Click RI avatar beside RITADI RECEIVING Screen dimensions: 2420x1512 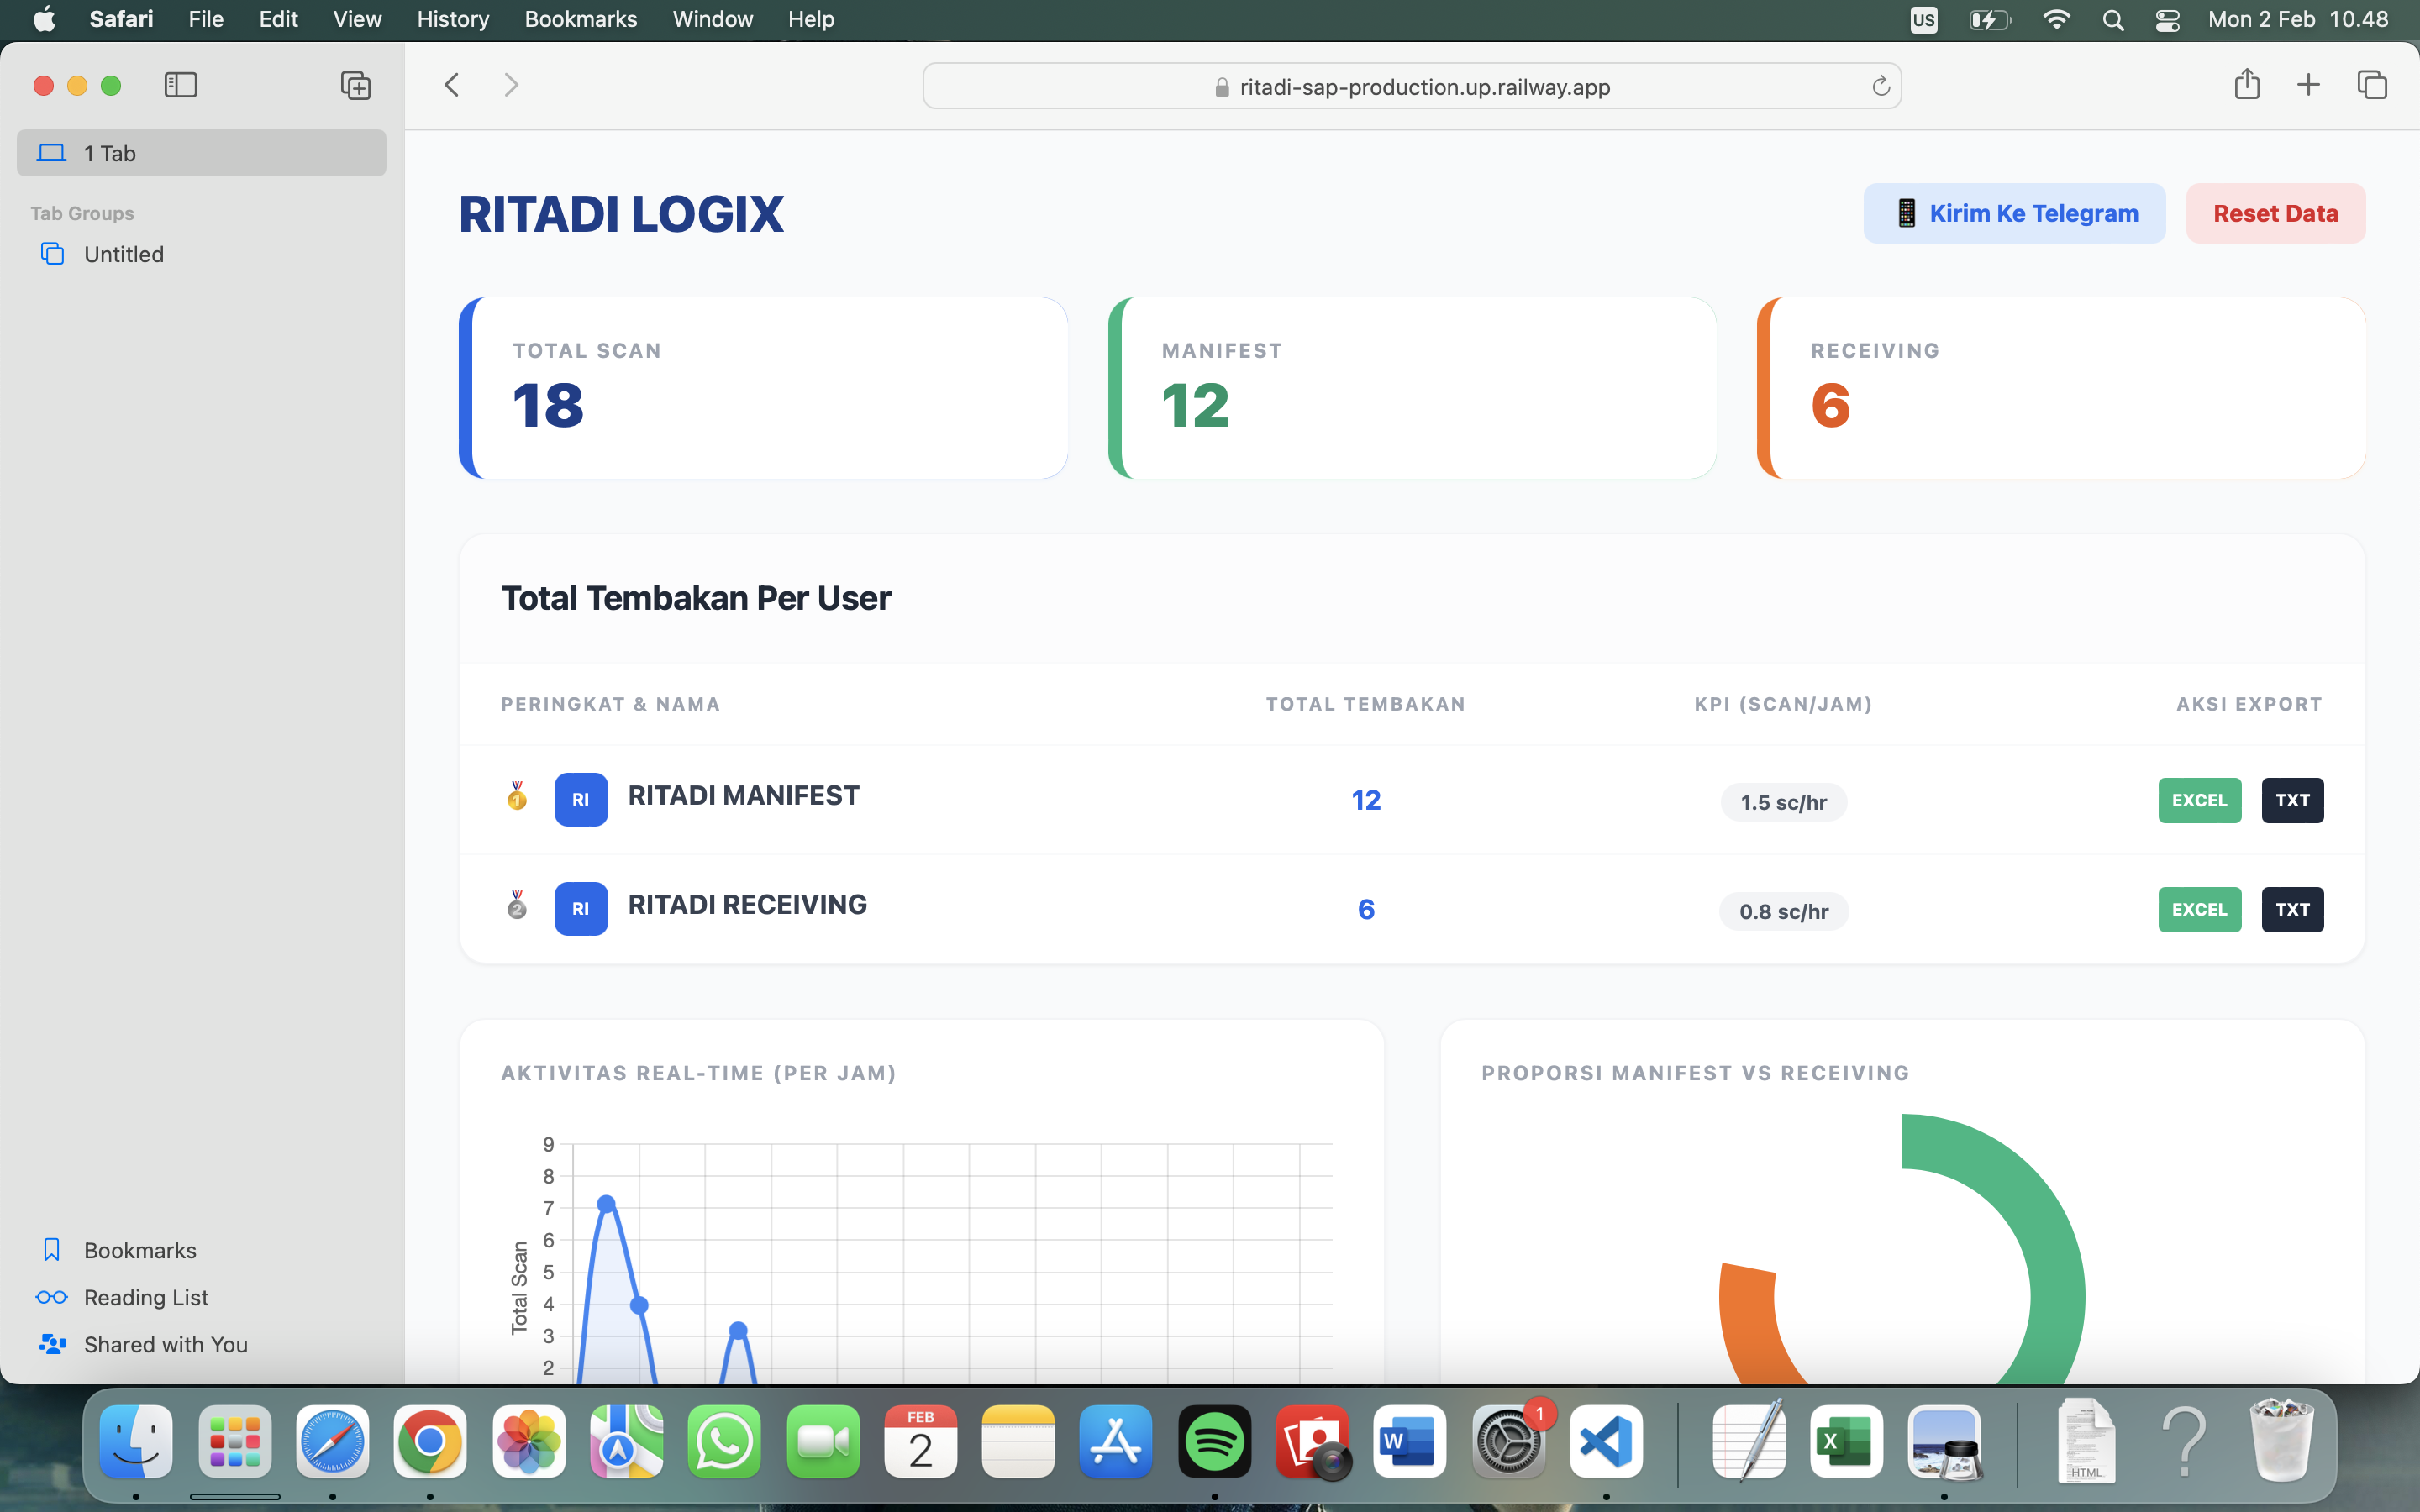(581, 908)
